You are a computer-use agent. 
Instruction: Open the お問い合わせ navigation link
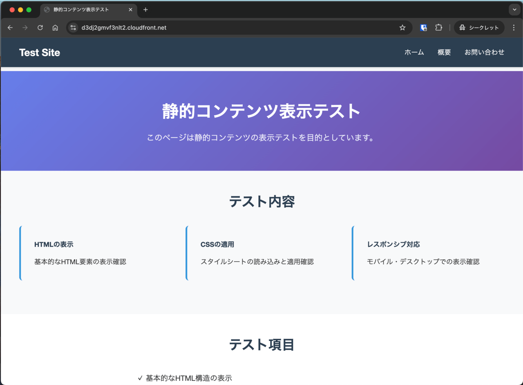[484, 52]
